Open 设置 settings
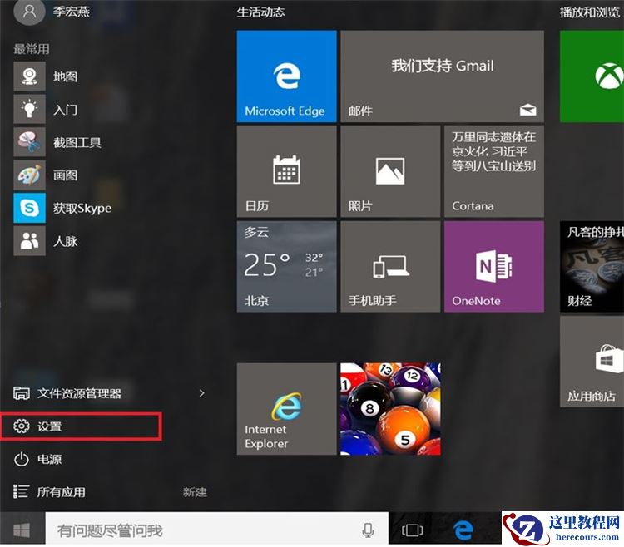Viewport: 624px width, 547px height. point(81,426)
